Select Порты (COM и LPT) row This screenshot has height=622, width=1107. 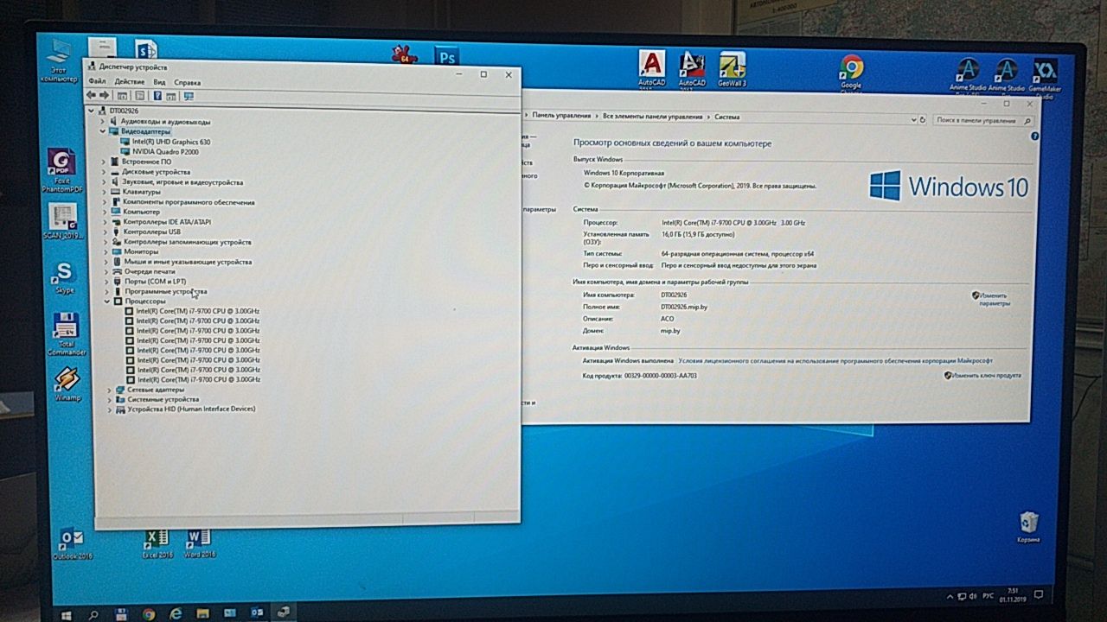(x=150, y=282)
